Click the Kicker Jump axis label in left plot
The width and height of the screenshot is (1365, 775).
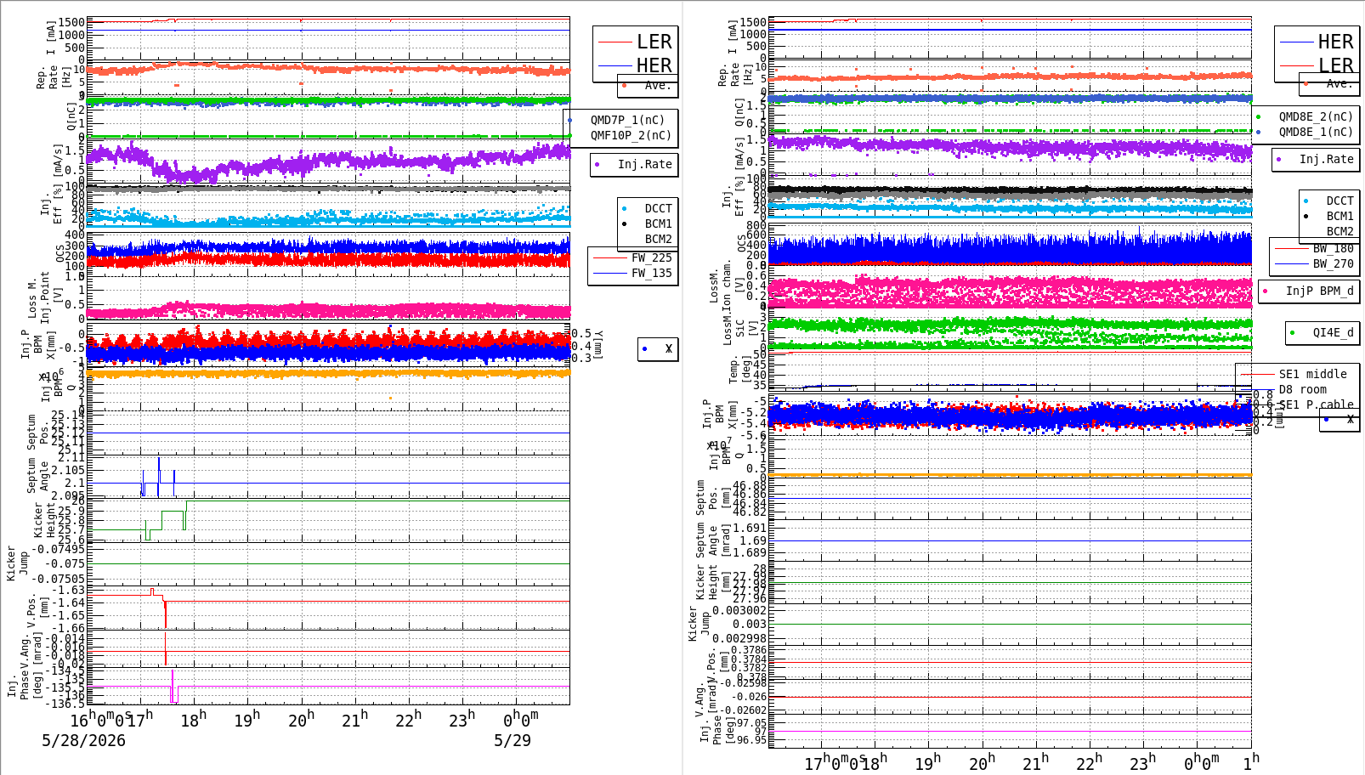click(18, 563)
